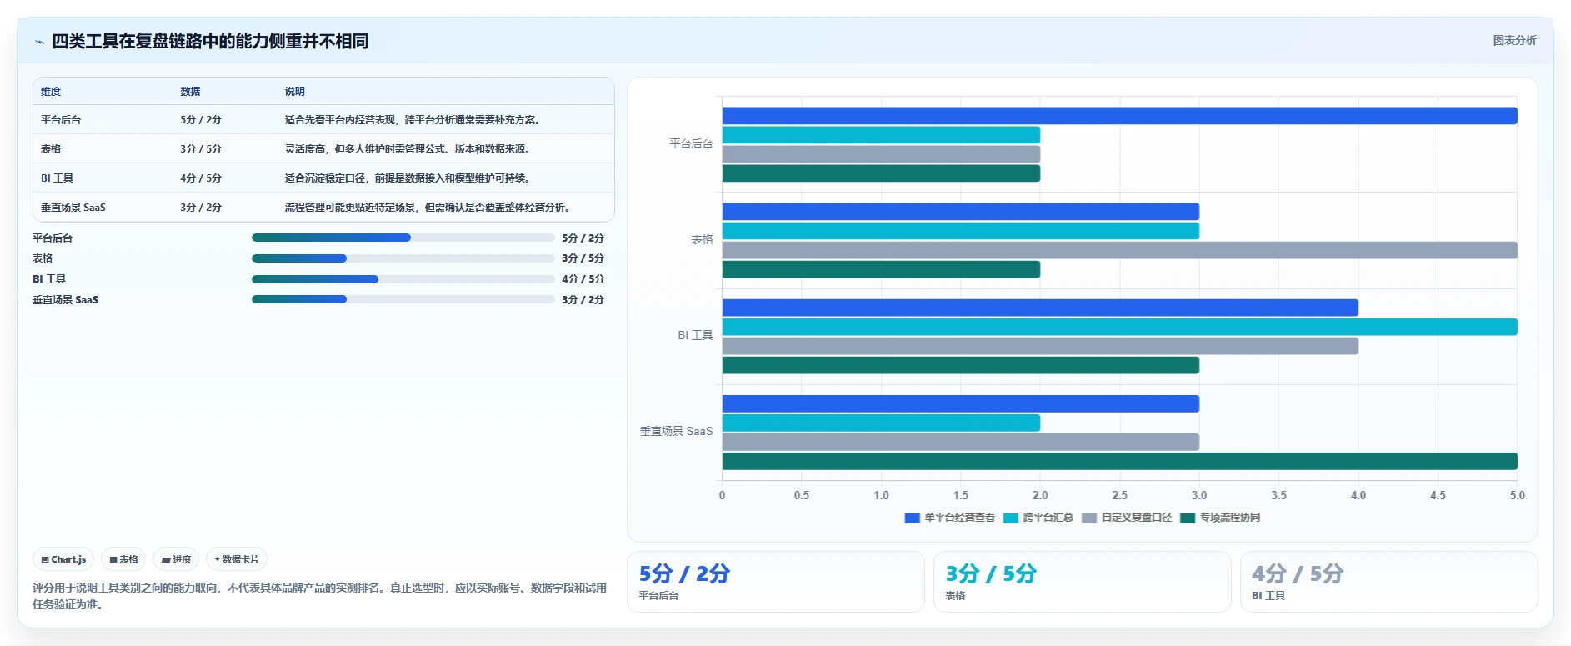Click the BI 工具 progress bar
The image size is (1571, 646).
(403, 279)
